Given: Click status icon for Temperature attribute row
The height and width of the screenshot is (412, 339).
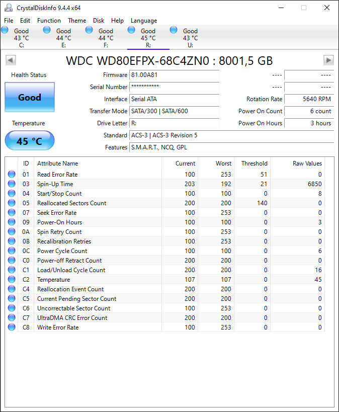Looking at the screenshot, I should tap(12, 279).
